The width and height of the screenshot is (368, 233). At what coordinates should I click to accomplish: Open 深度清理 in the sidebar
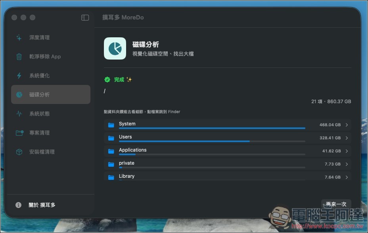(x=51, y=38)
